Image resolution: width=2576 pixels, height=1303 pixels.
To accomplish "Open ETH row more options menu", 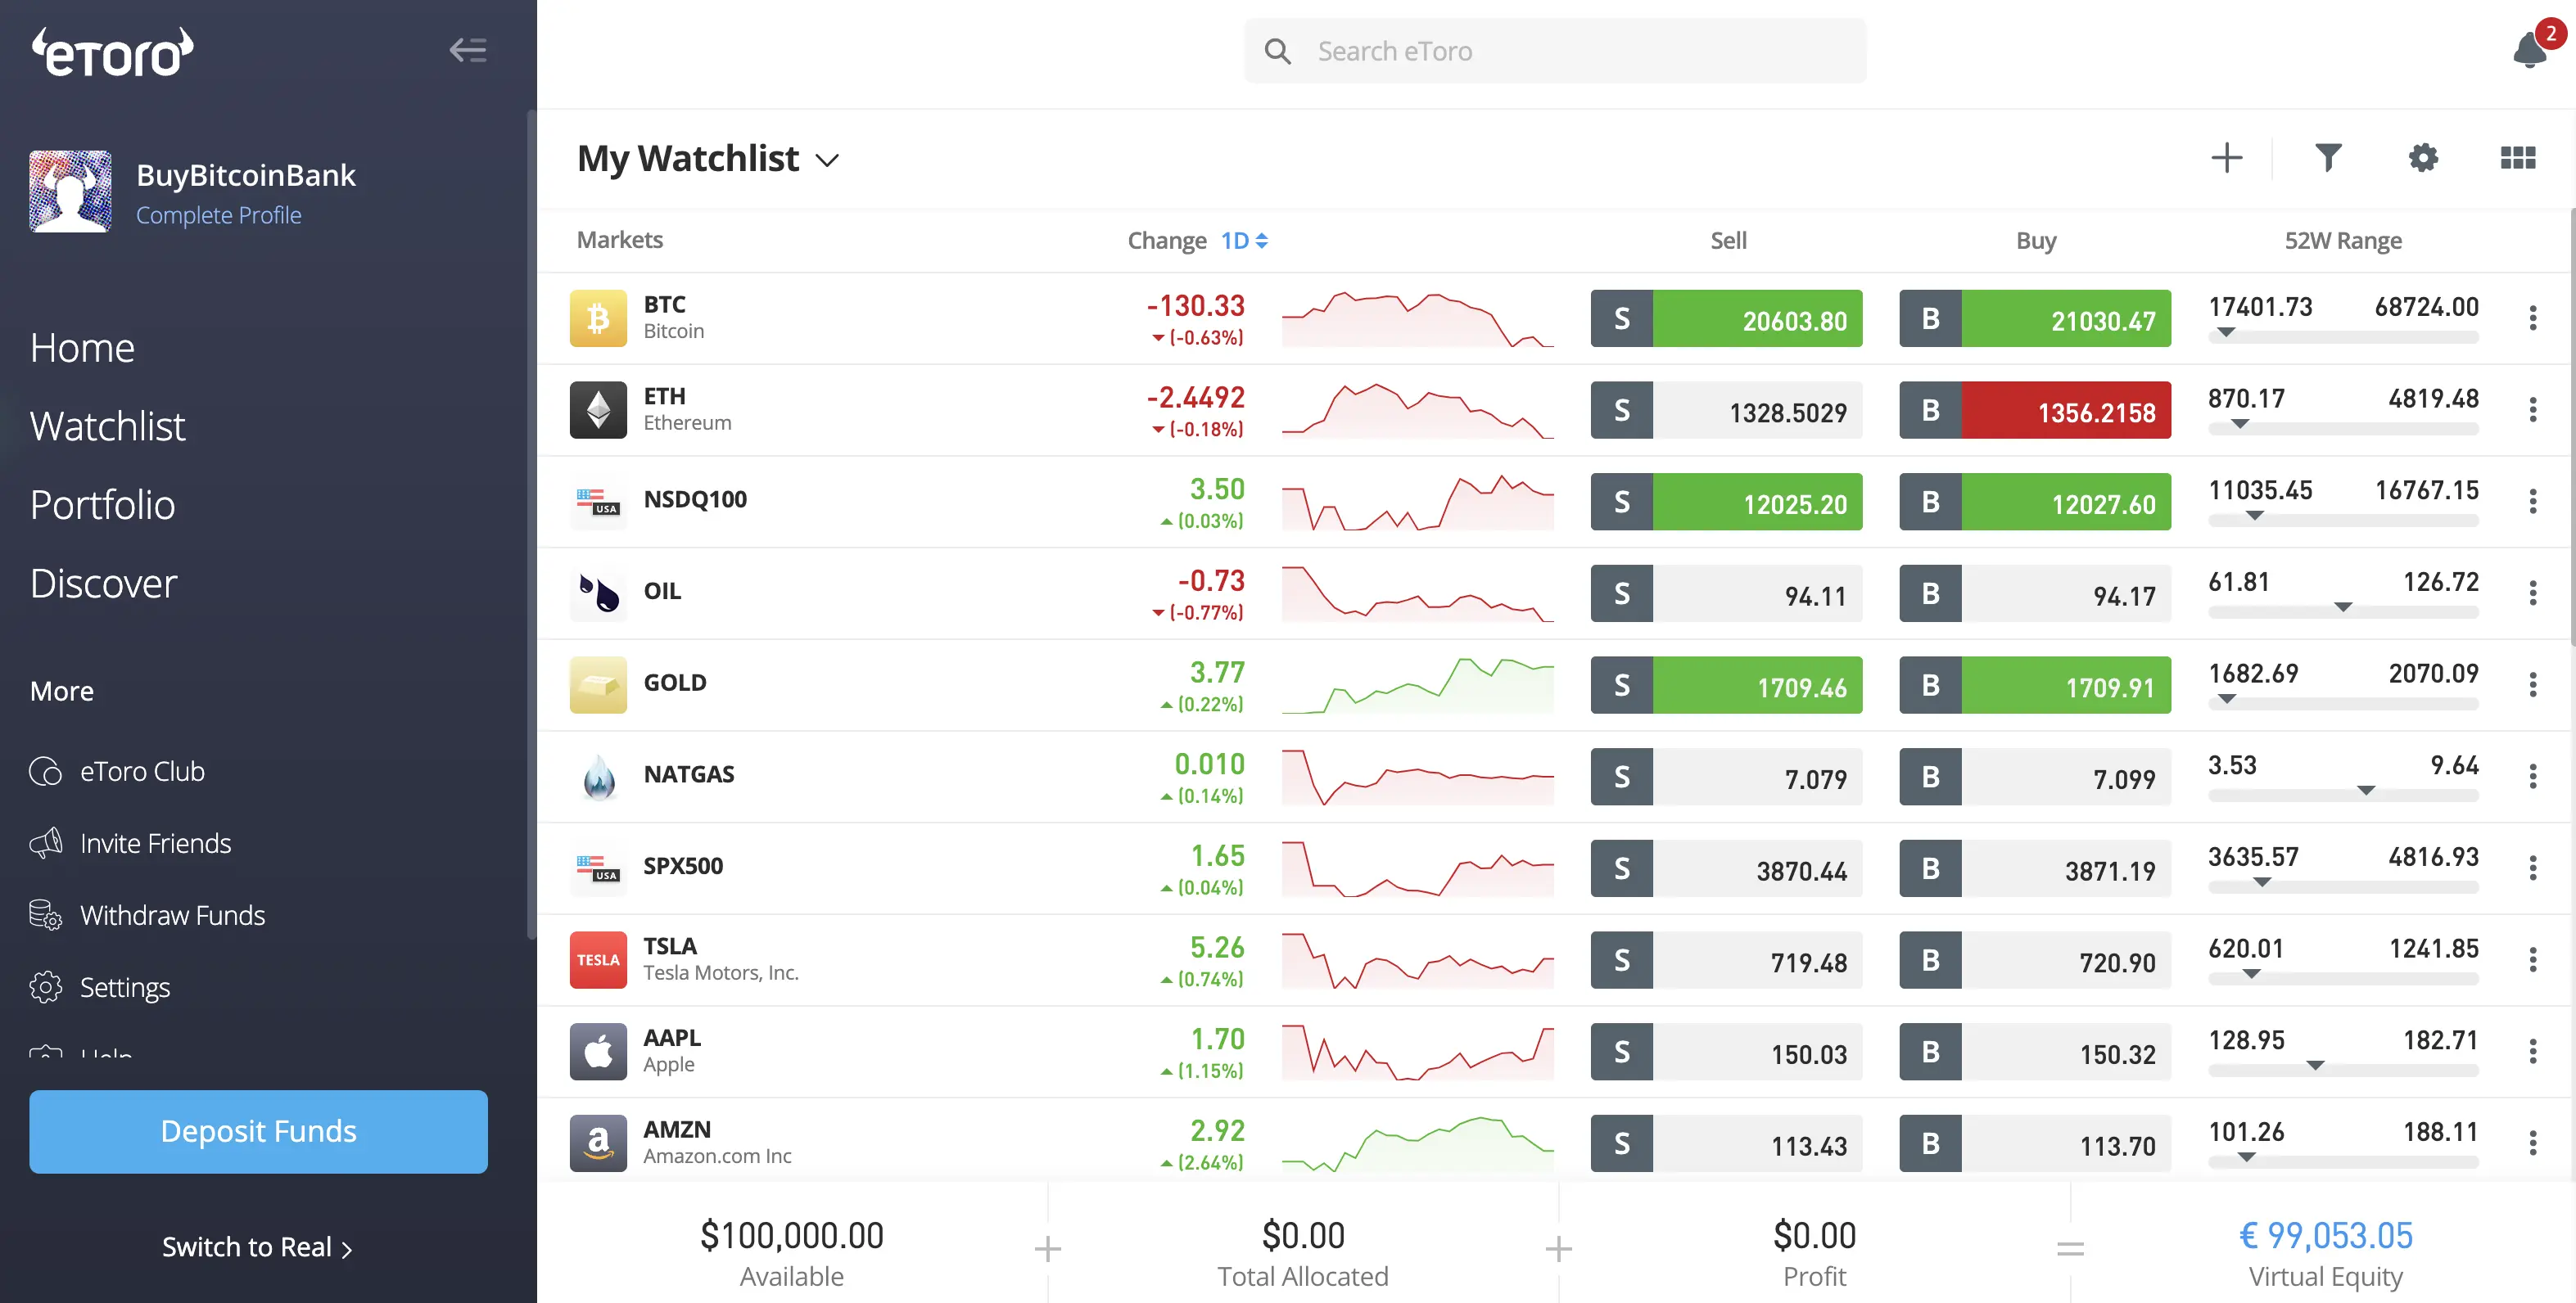I will click(x=2532, y=410).
